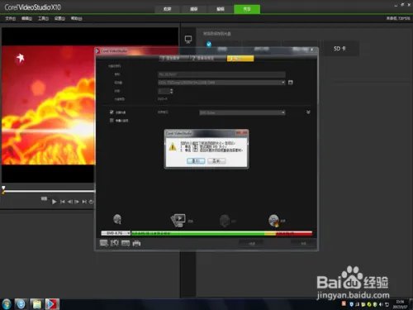Screen dimensions: 413x310
Task: Click the preview playback monitor icon
Action: pos(178,221)
